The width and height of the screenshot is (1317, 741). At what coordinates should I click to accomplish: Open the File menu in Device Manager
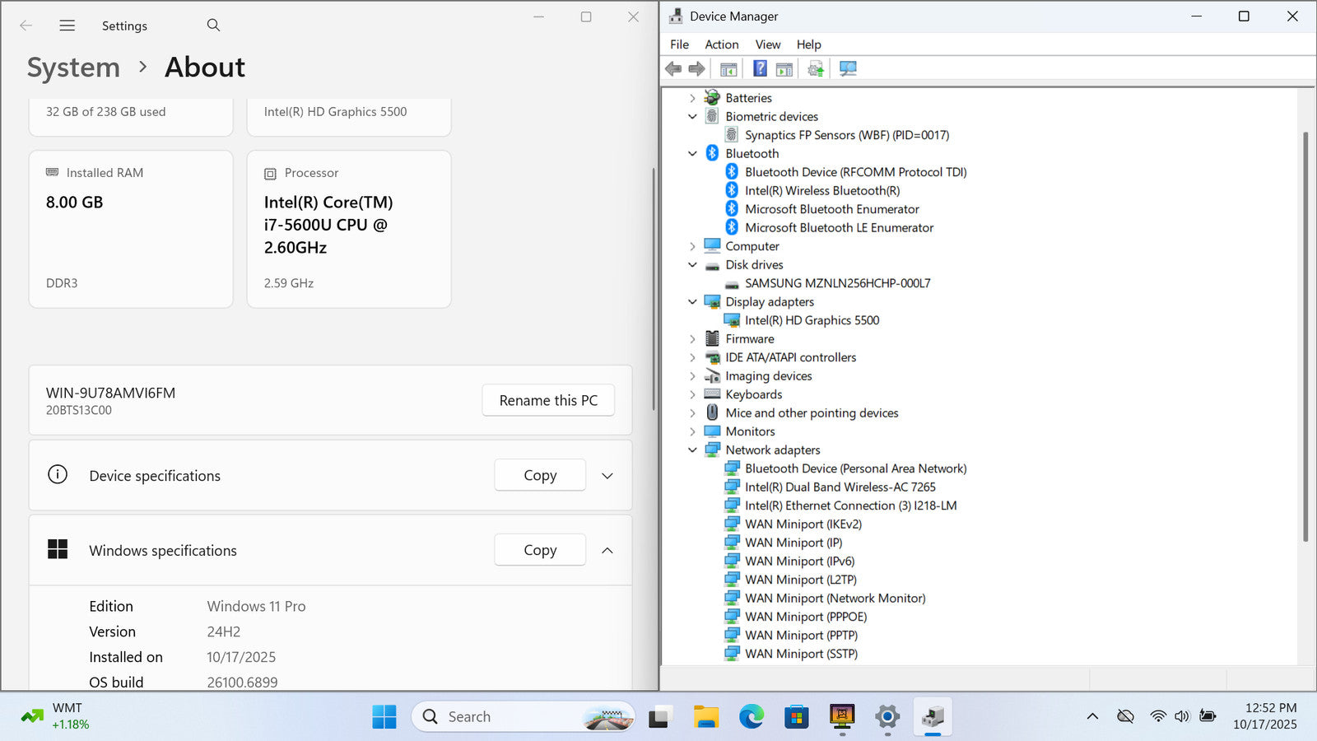(x=680, y=44)
